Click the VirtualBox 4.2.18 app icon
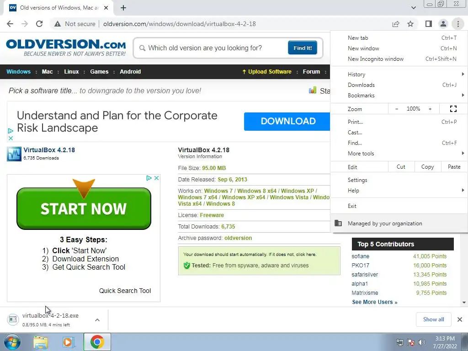This screenshot has height=351, width=468. [14, 154]
